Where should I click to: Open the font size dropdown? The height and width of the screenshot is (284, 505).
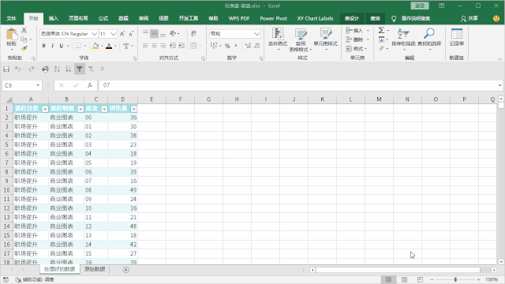113,34
